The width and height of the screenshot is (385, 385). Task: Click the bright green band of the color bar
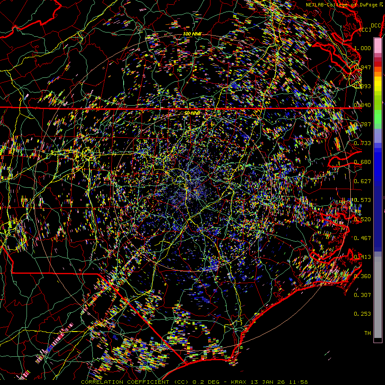378,117
